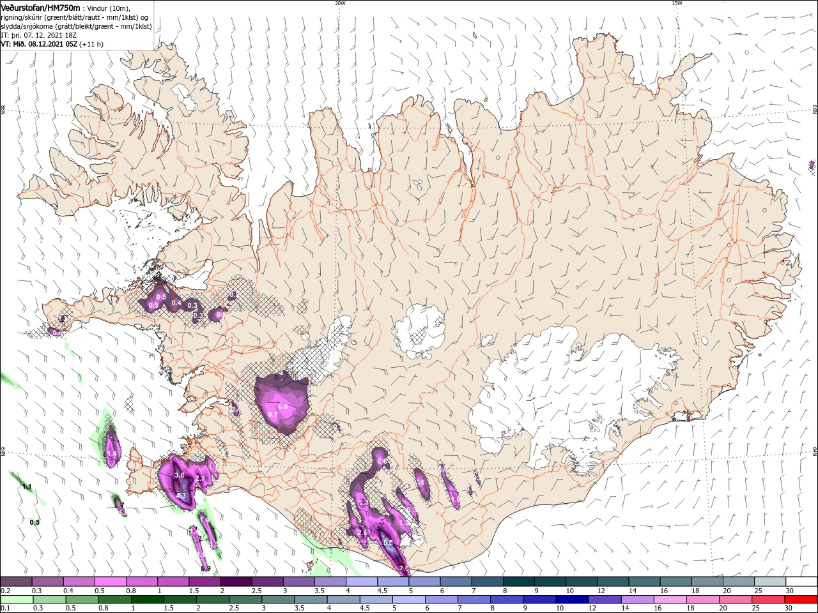
Task: Pick rain legend swatch between 3.5 and 4
Action: [311, 600]
